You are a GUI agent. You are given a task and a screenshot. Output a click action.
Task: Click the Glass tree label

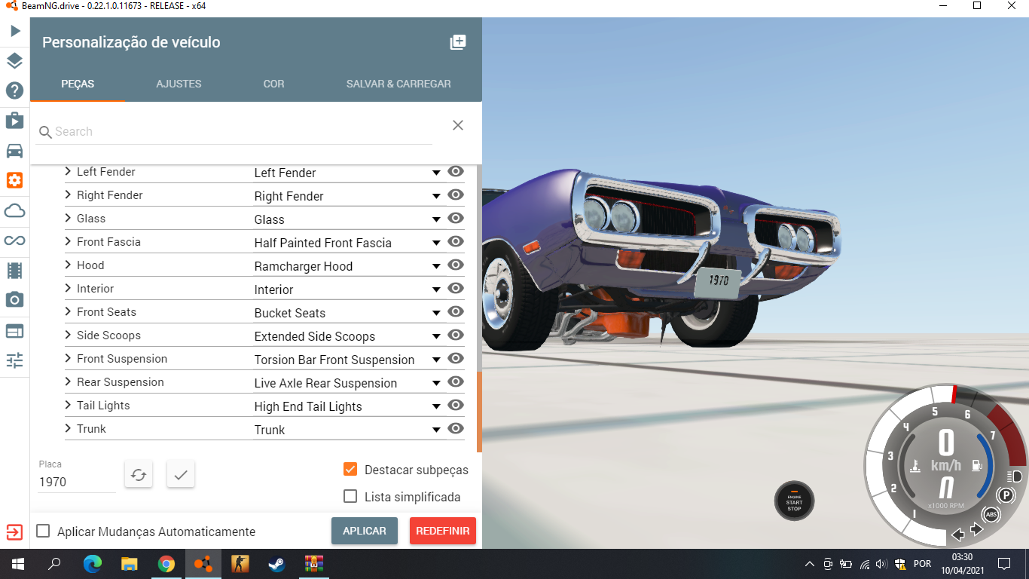(x=91, y=218)
